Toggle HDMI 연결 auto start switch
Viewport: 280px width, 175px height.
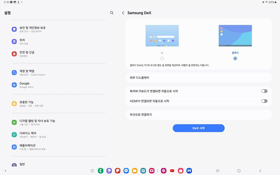coord(264,101)
